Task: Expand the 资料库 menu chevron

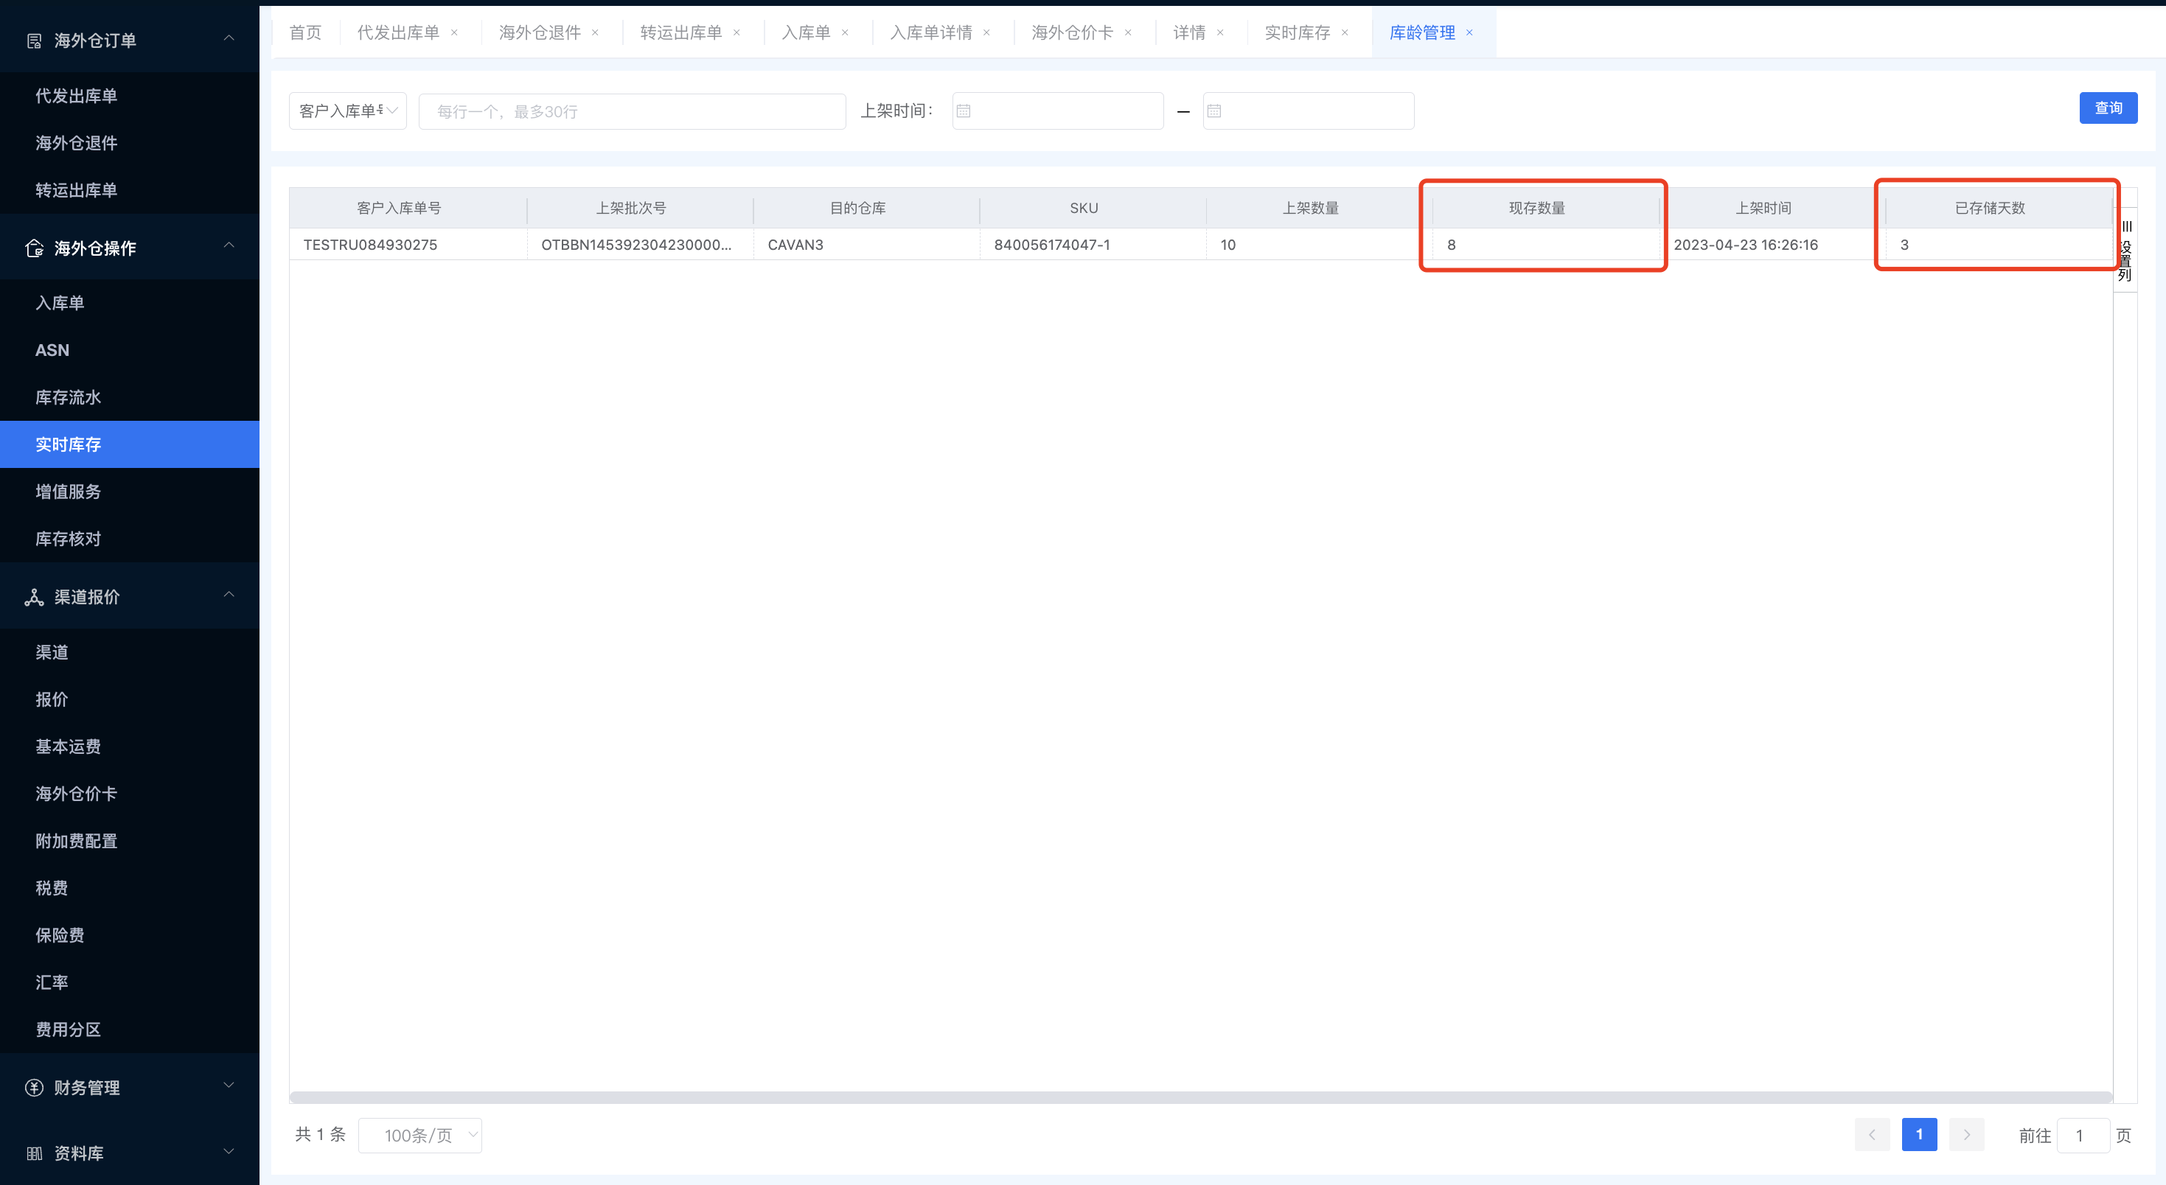Action: tap(229, 1151)
